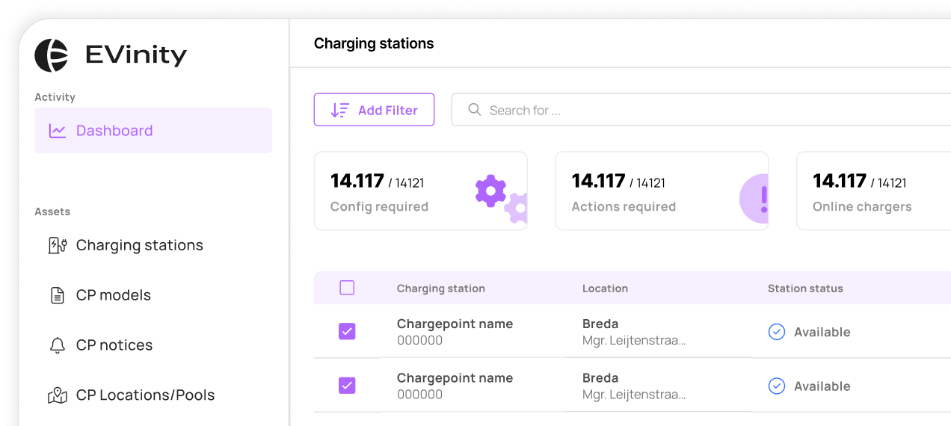Click Available status text in first row
Screen dimensions: 951x426
click(822, 332)
